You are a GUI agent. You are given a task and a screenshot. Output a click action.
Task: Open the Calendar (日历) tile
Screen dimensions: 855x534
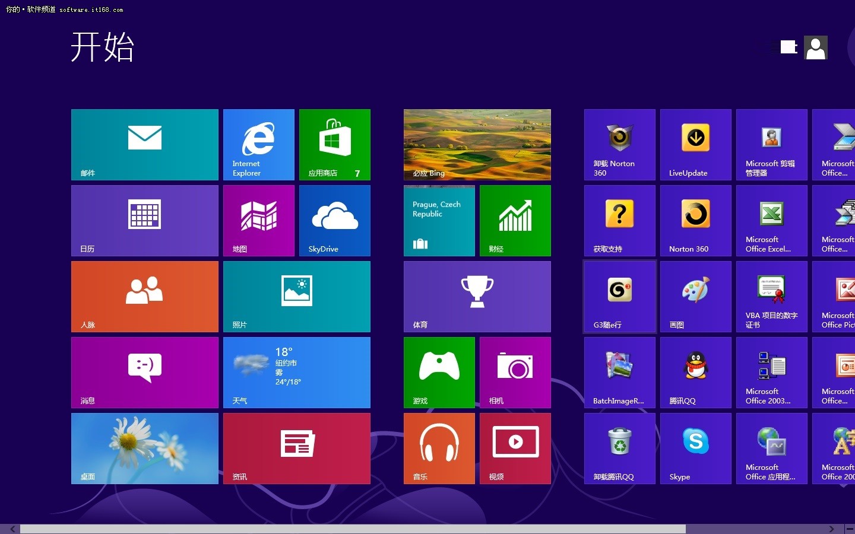[x=145, y=221]
